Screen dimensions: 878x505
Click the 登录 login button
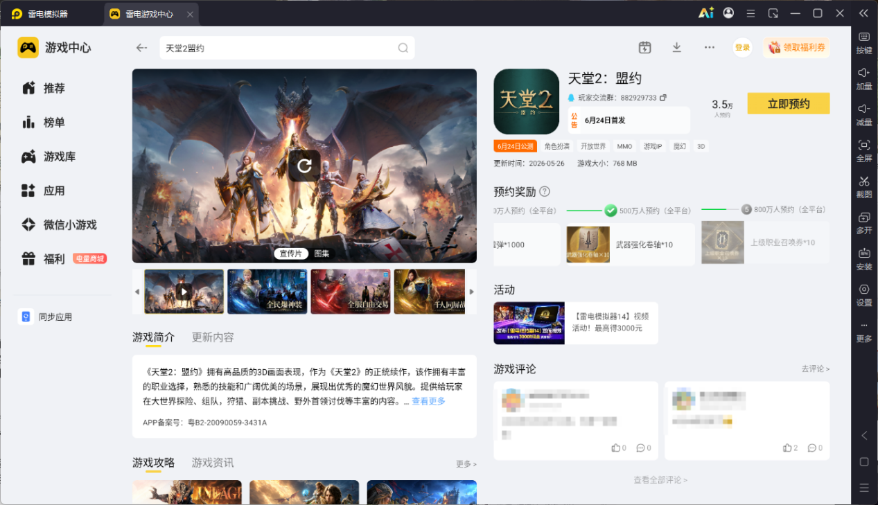[x=742, y=48]
